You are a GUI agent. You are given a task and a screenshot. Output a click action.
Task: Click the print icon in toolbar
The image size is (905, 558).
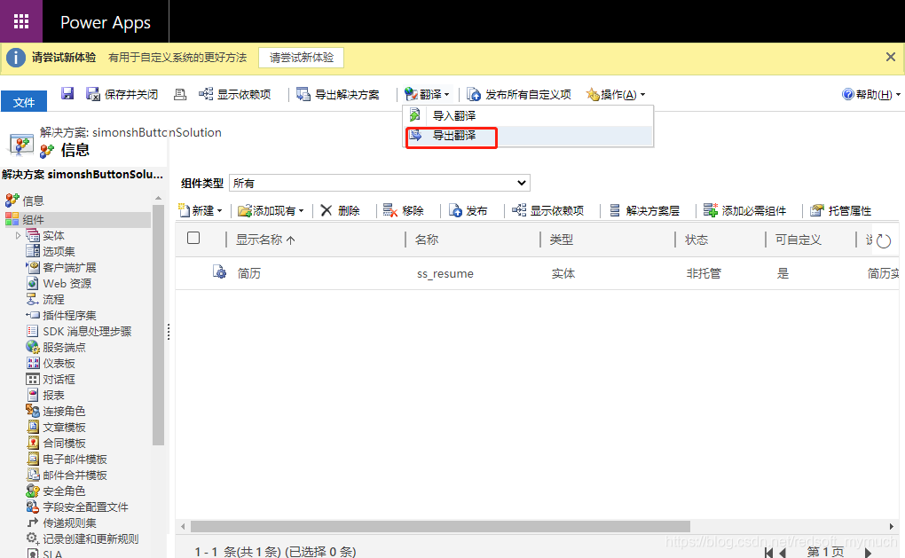tap(180, 94)
